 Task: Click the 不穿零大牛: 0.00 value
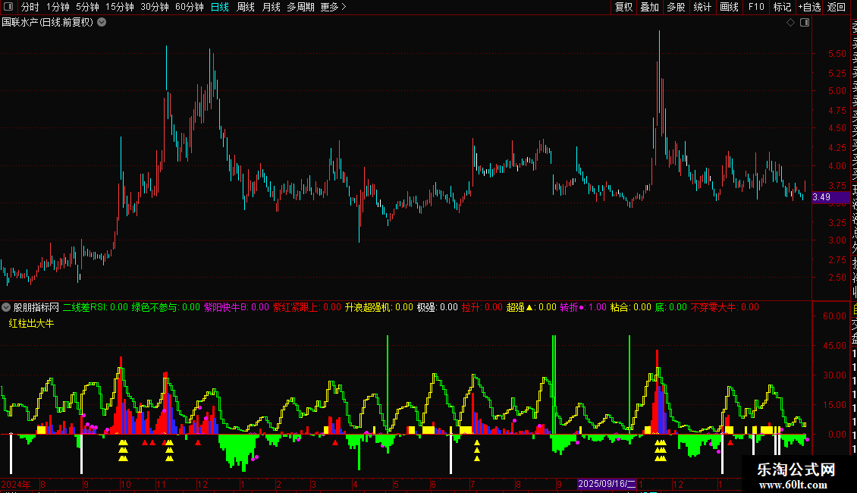point(725,307)
